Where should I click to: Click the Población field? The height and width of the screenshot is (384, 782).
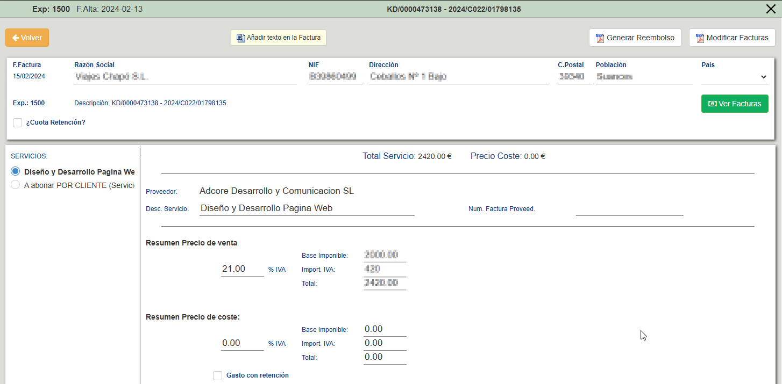(x=644, y=77)
